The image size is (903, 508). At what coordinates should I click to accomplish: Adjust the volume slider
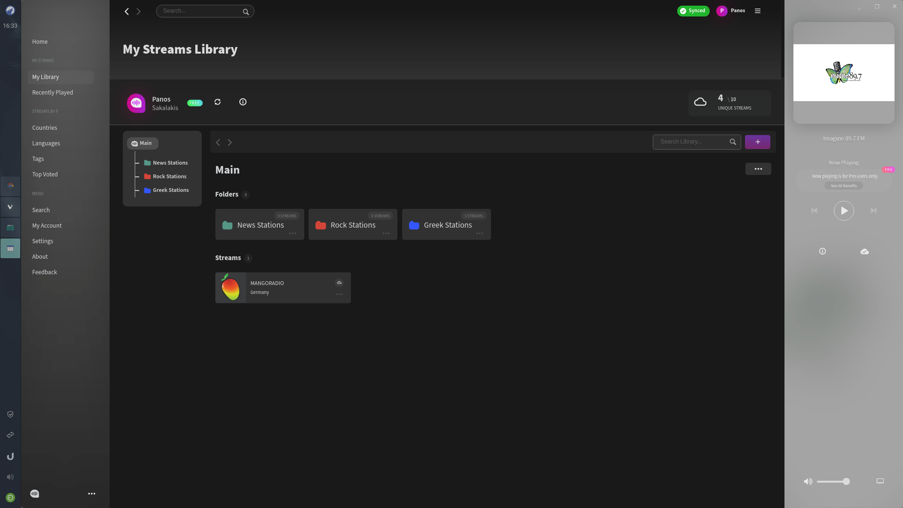click(832, 481)
